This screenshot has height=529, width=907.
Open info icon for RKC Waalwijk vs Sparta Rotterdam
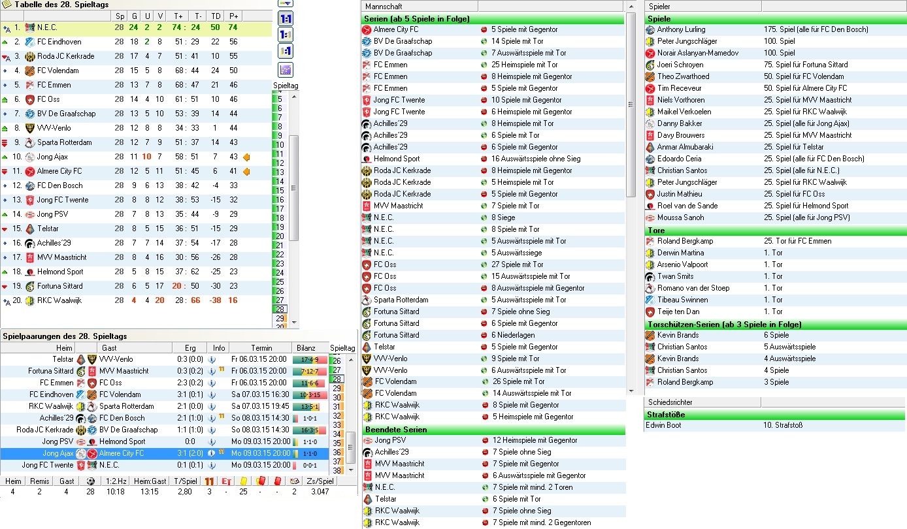[212, 406]
